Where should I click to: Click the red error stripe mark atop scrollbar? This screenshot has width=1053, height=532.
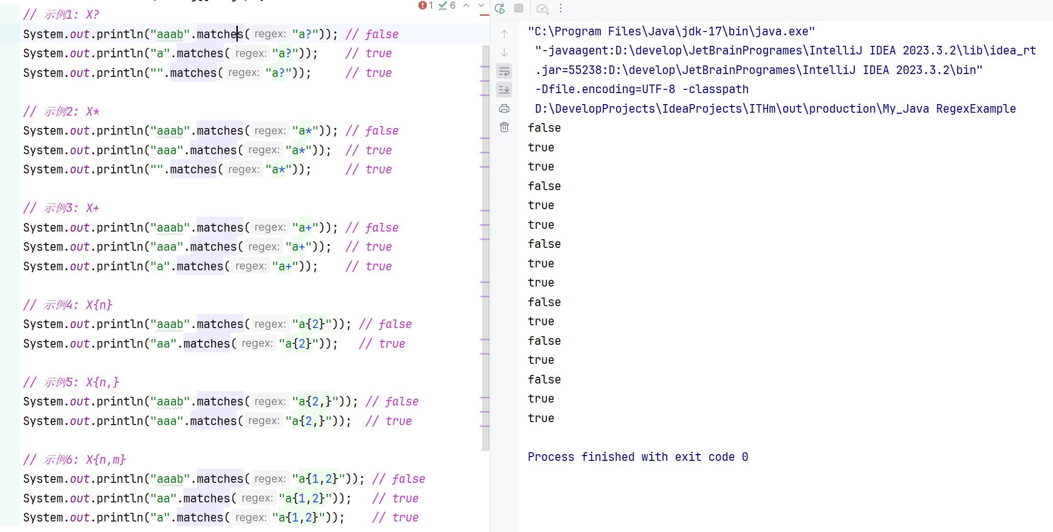click(485, 15)
